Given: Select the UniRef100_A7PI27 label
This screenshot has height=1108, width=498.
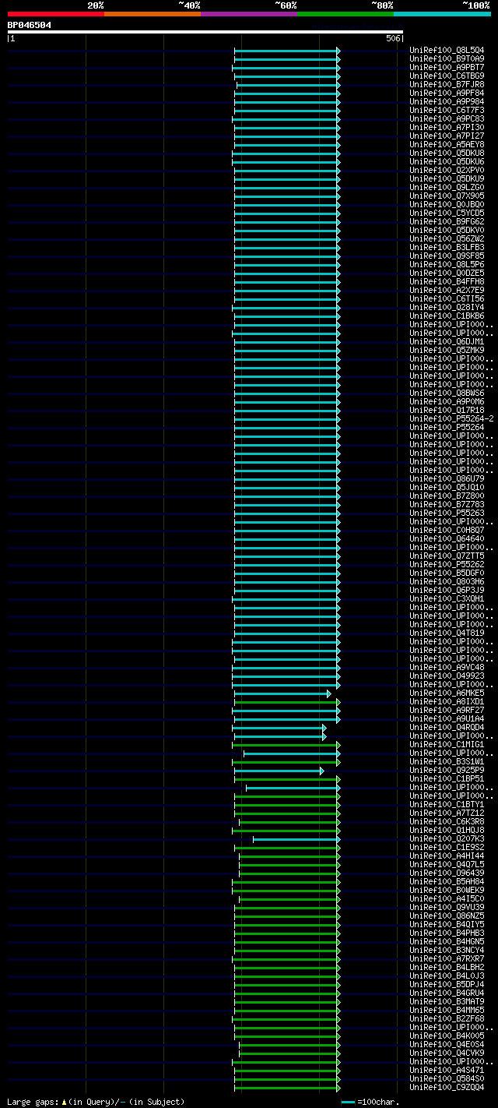Looking at the screenshot, I should point(447,136).
